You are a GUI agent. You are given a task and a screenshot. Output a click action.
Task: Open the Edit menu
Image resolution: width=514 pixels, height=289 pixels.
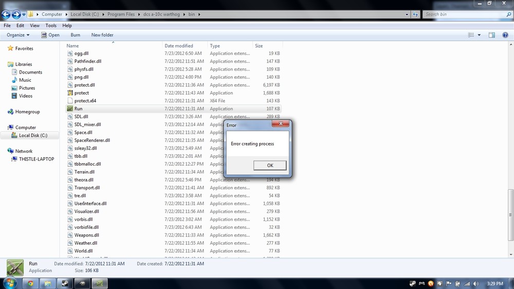click(x=21, y=26)
